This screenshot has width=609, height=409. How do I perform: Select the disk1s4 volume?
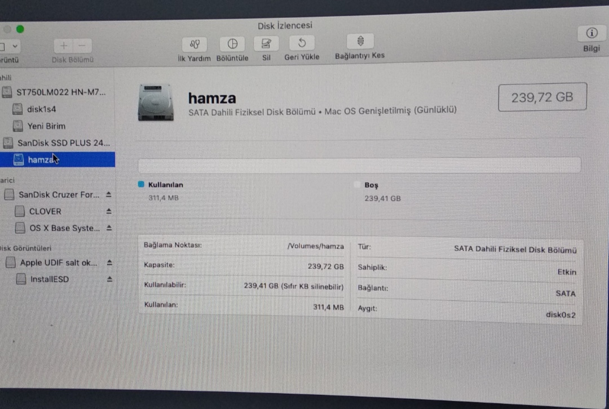tap(41, 109)
